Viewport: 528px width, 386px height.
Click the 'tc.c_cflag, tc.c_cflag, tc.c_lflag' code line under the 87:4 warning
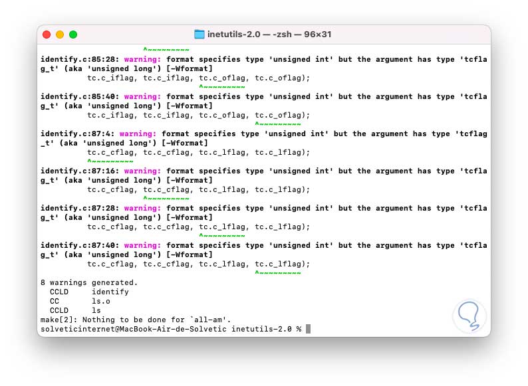(198, 152)
